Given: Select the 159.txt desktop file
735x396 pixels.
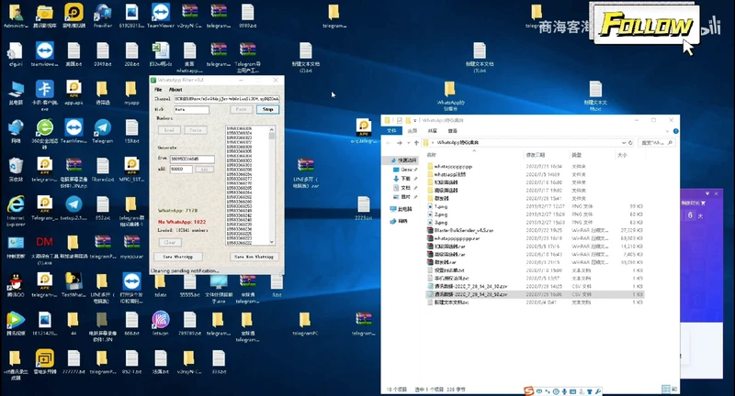Looking at the screenshot, I should (131, 130).
